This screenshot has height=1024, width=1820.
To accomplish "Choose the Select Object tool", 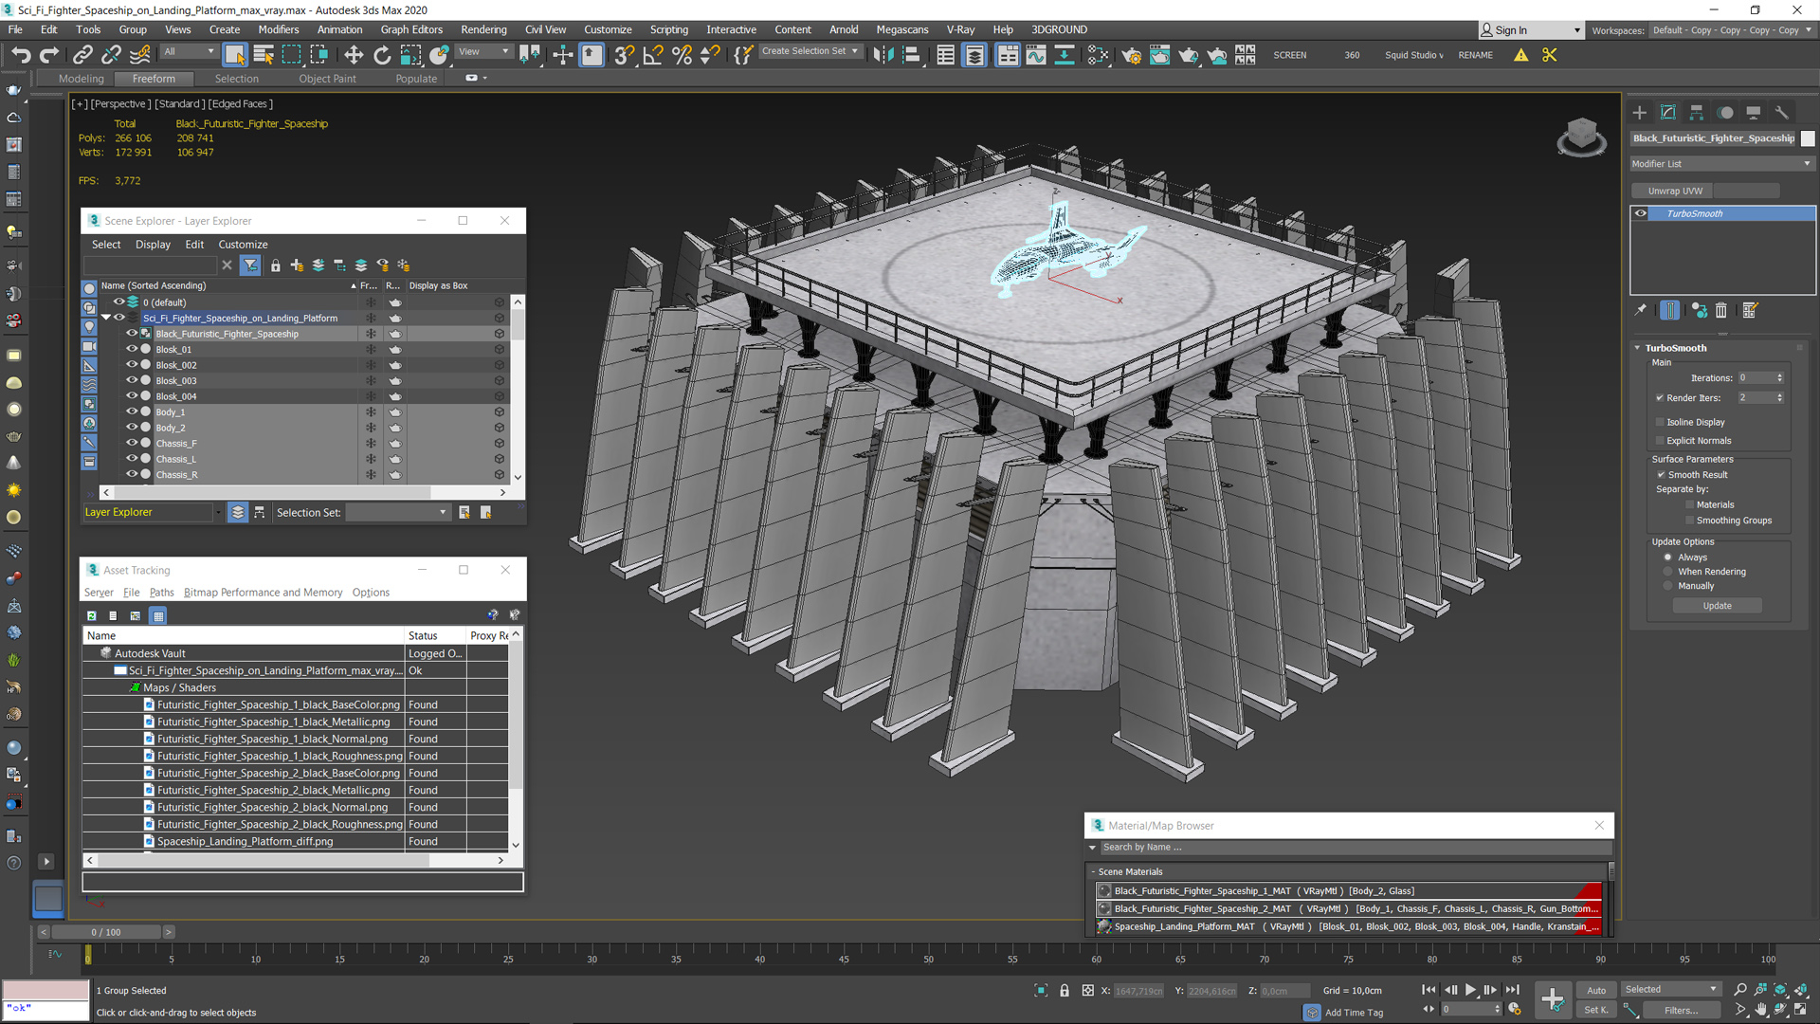I will click(x=235, y=55).
